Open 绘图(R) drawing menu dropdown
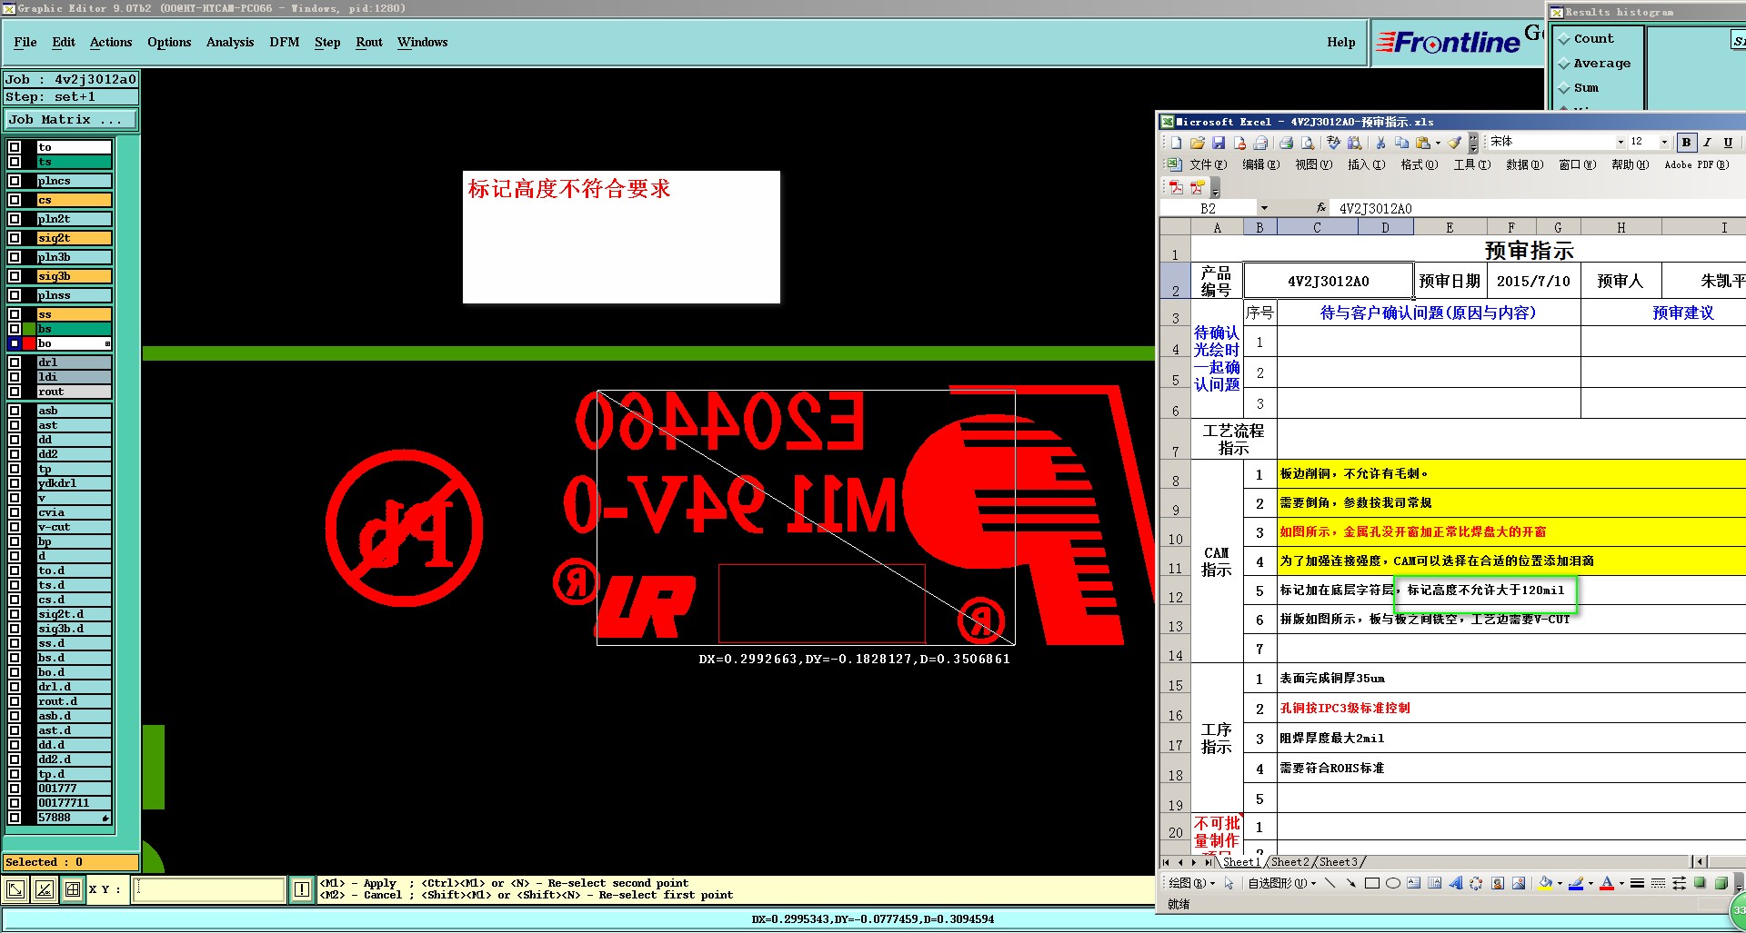Viewport: 1746px width, 933px height. (x=1191, y=883)
